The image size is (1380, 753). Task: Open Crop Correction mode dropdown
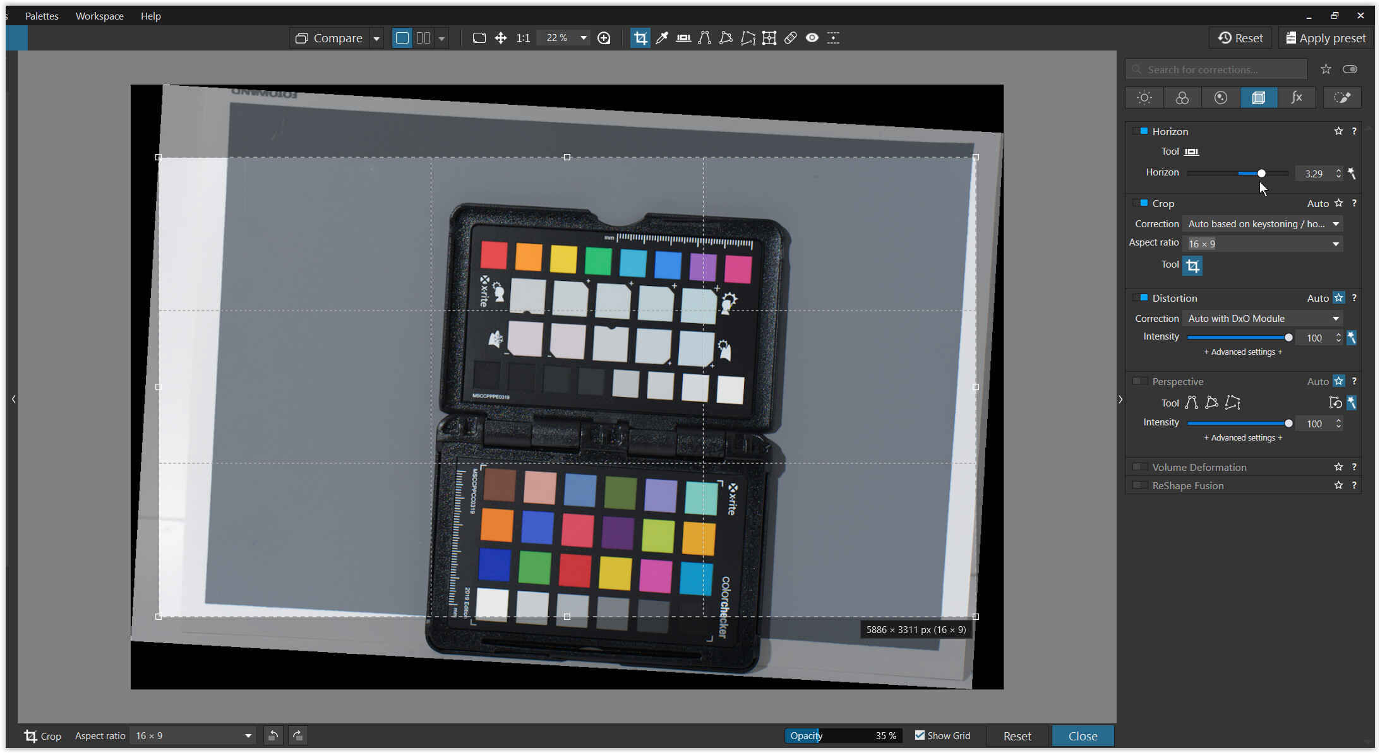[x=1263, y=224]
